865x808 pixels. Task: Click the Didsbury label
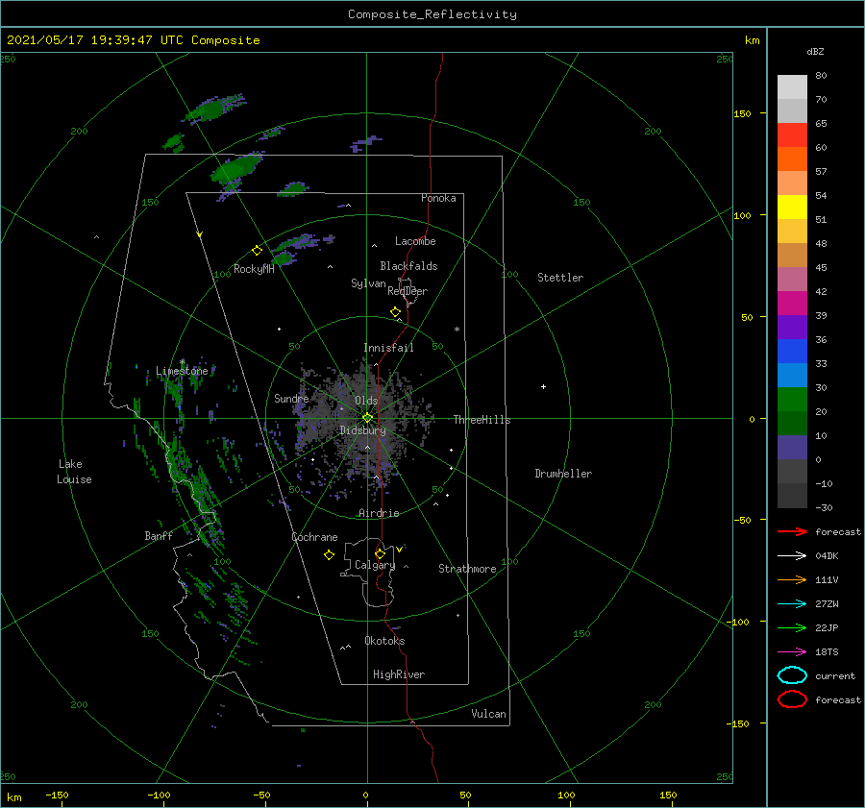pos(362,430)
